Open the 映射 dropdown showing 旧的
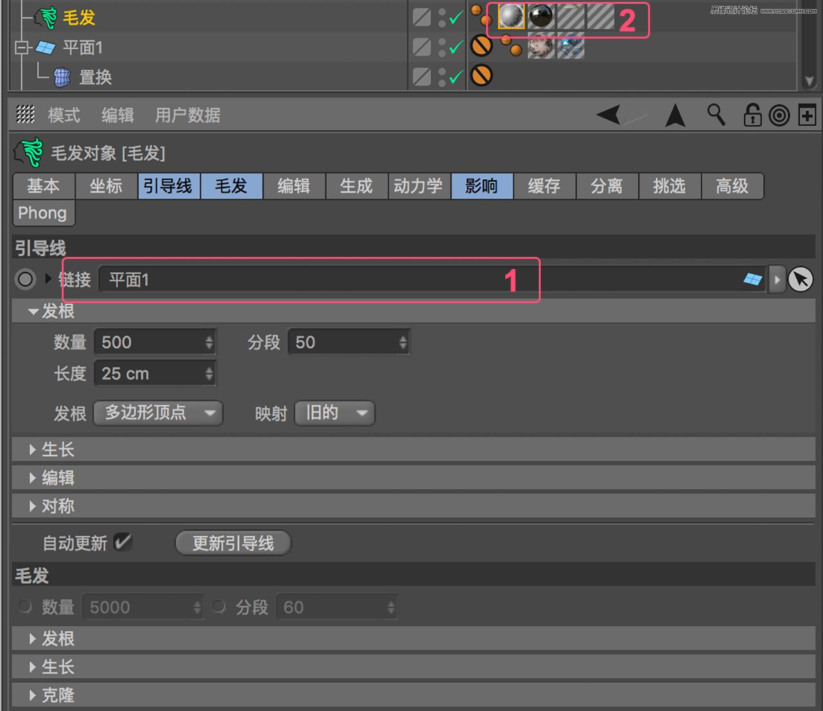This screenshot has width=823, height=711. pos(334,414)
